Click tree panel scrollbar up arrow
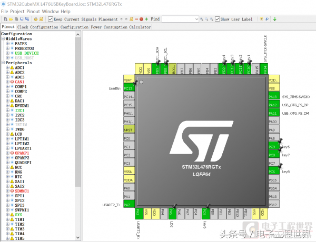 pyautogui.click(x=78, y=35)
